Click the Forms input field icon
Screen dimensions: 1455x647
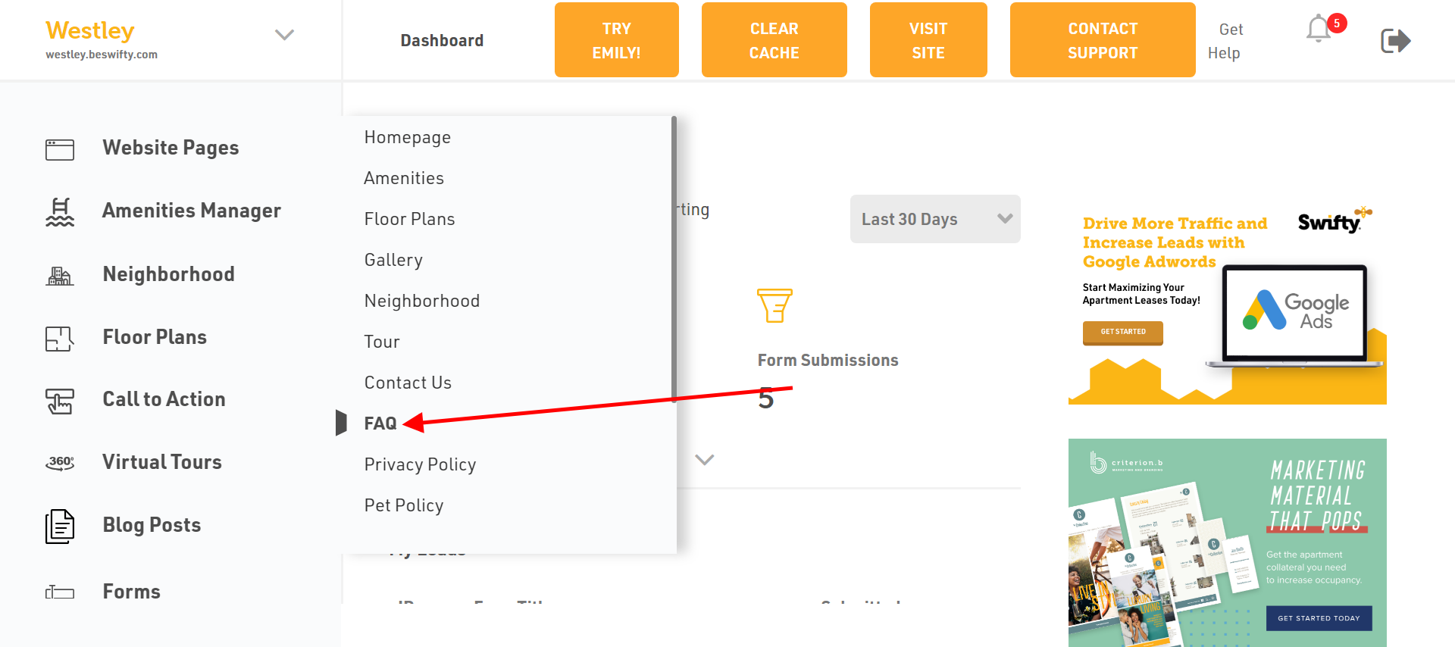tap(60, 592)
